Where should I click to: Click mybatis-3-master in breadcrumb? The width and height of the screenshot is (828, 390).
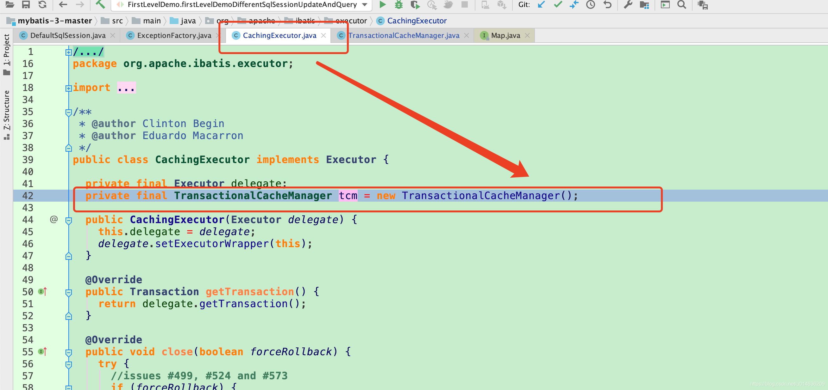(49, 21)
